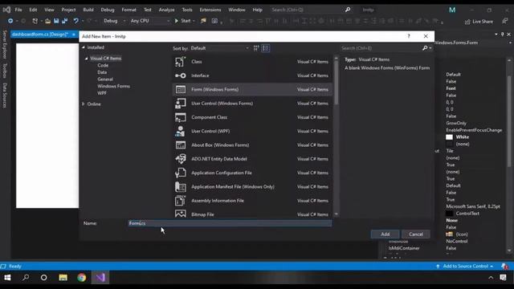This screenshot has width=514, height=289.
Task: Click the White BackColor swatch in Properties
Action: (449, 137)
